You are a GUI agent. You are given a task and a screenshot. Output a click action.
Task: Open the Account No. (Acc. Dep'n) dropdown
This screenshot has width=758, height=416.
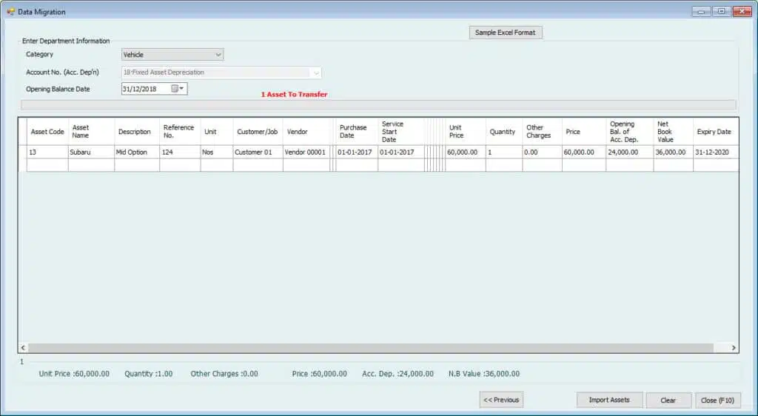click(316, 73)
